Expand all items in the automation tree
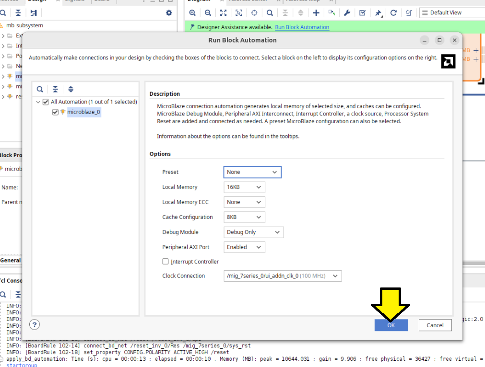The image size is (485, 367). pyautogui.click(x=71, y=89)
